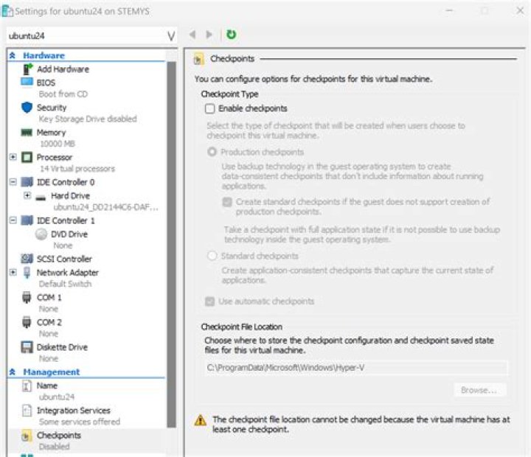531x457 pixels.
Task: Expand the Processor node
Action: 13,157
